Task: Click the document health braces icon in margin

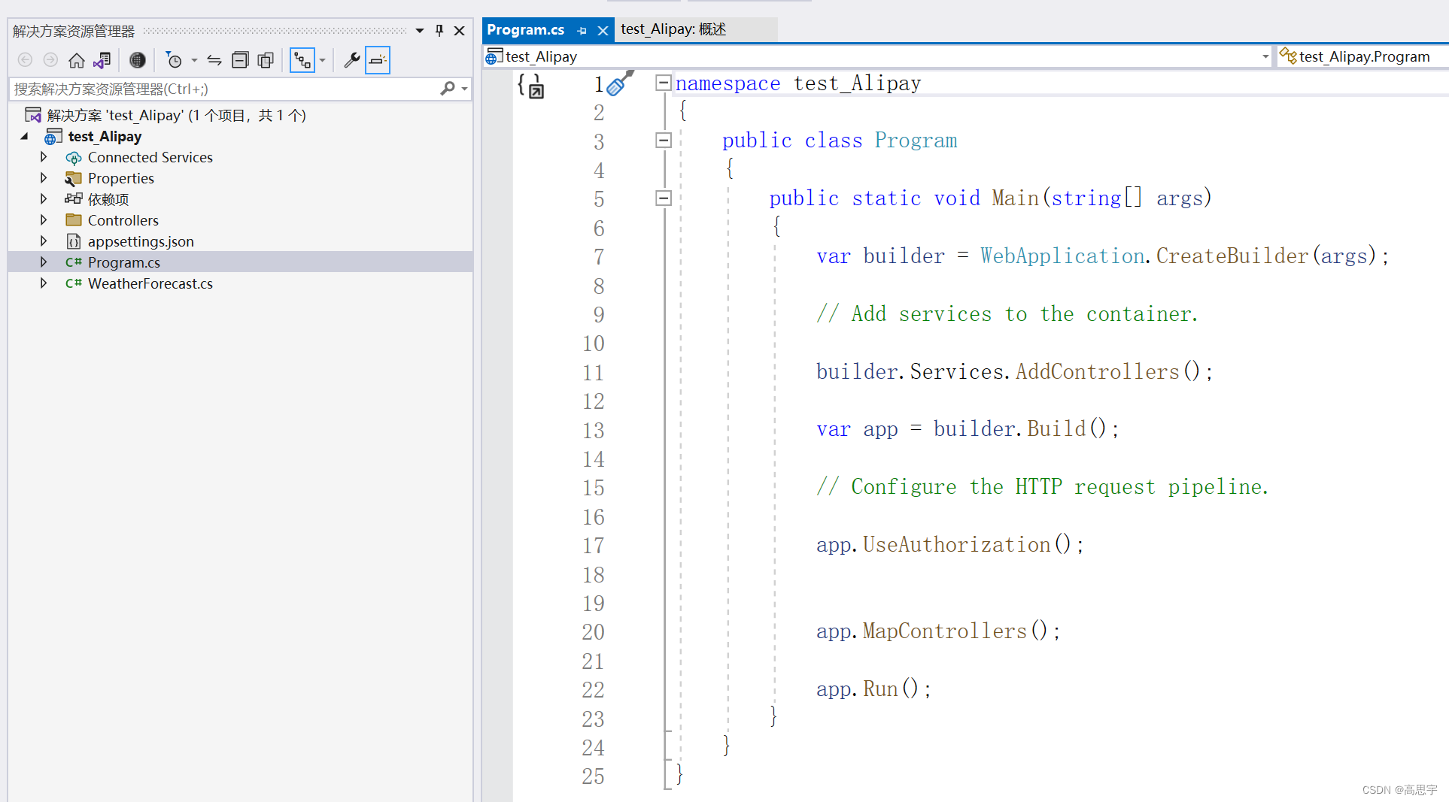Action: tap(530, 85)
